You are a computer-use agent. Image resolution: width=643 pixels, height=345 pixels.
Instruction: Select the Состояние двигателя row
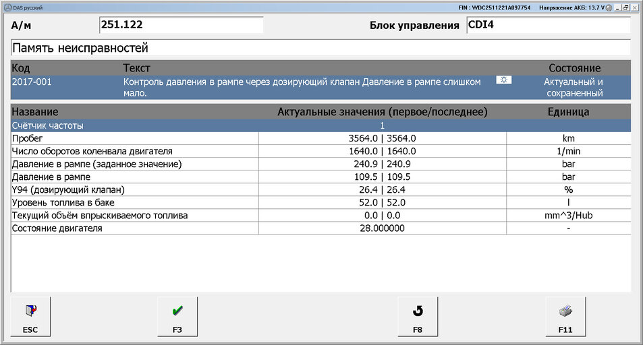click(320, 228)
